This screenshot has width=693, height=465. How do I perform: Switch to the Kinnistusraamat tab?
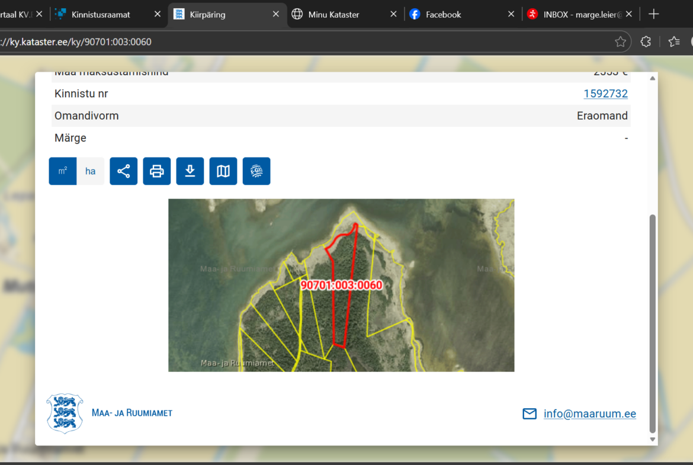pos(101,14)
